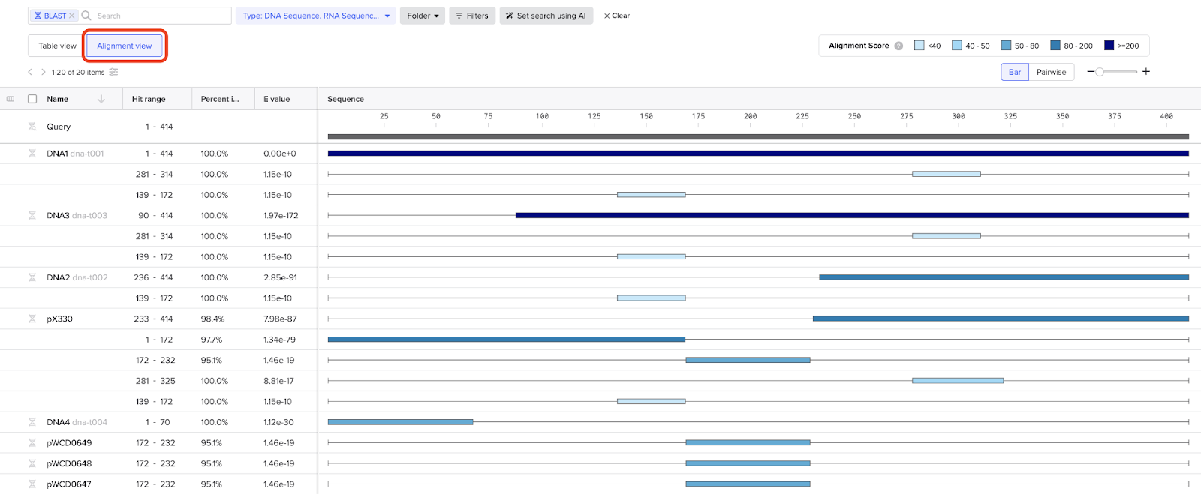Open the Filters panel
The width and height of the screenshot is (1201, 494).
point(471,16)
